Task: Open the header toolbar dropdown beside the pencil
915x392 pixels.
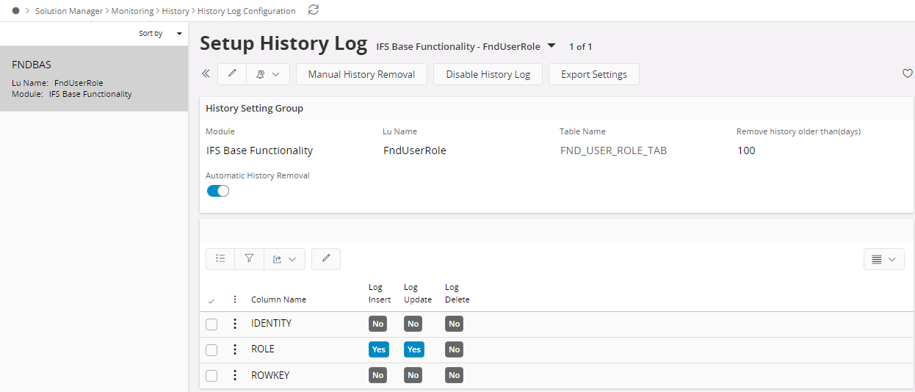Action: pos(268,74)
